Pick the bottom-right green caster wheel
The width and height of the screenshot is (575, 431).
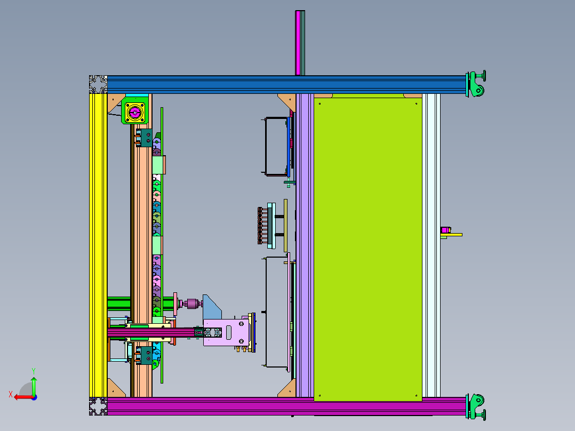pos(476,407)
